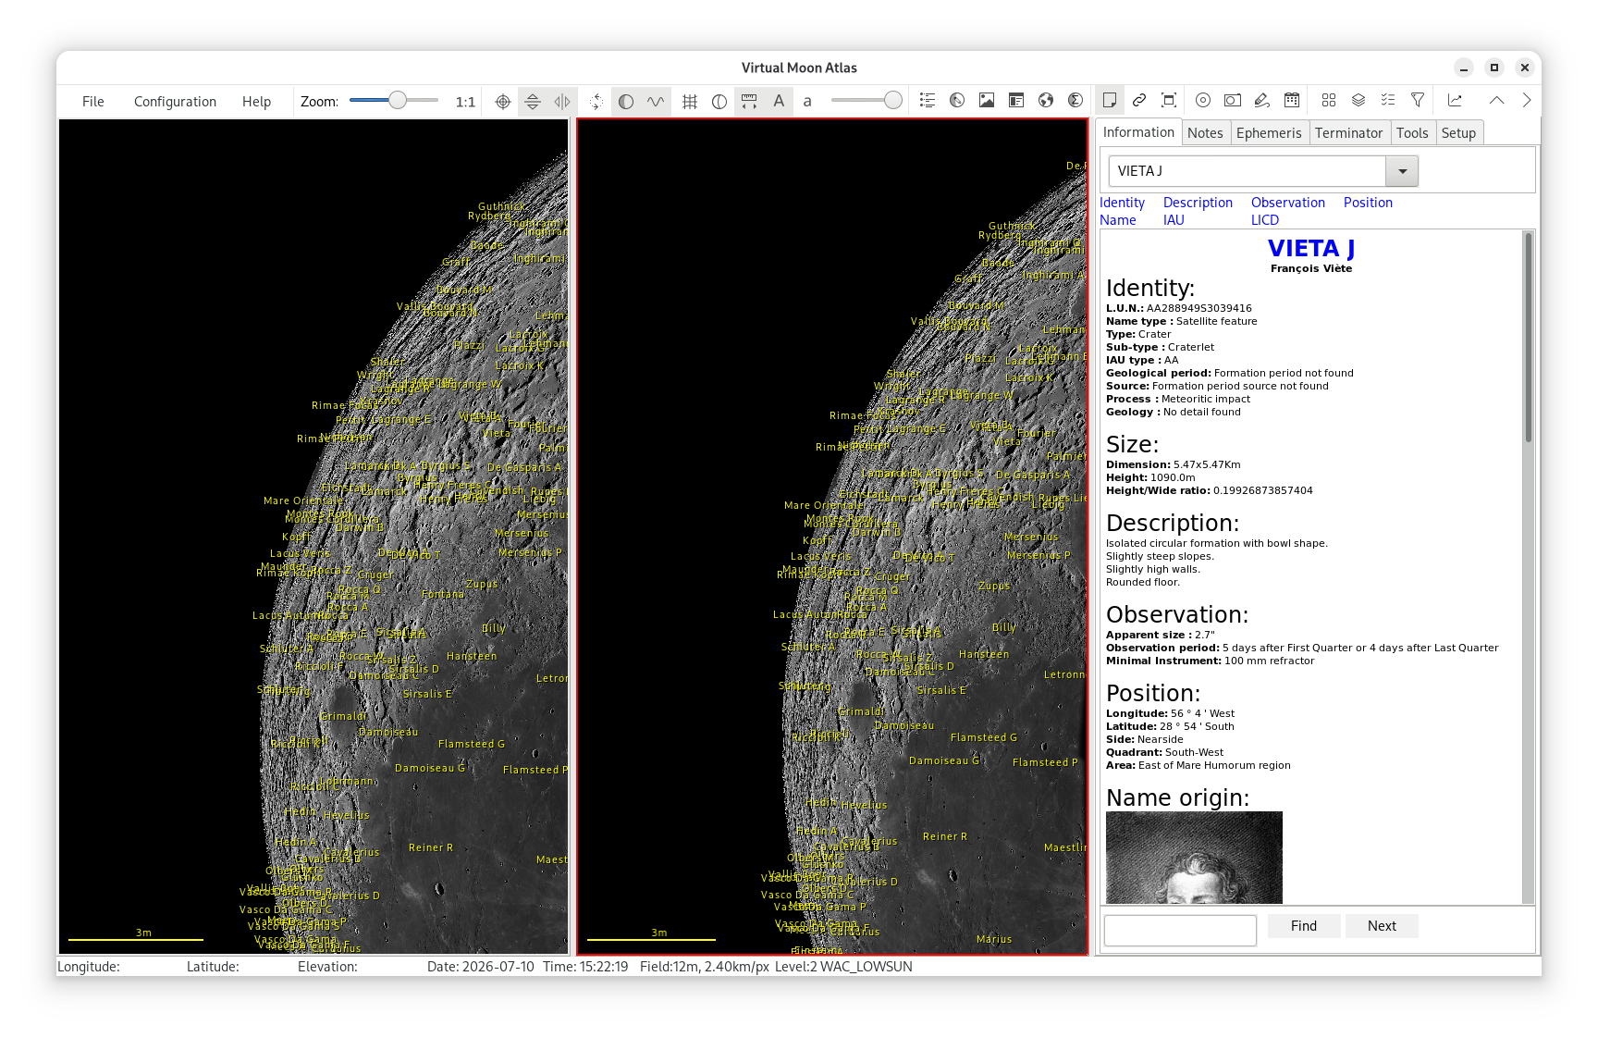The width and height of the screenshot is (1598, 1038).
Task: Click the Find button
Action: tap(1303, 926)
